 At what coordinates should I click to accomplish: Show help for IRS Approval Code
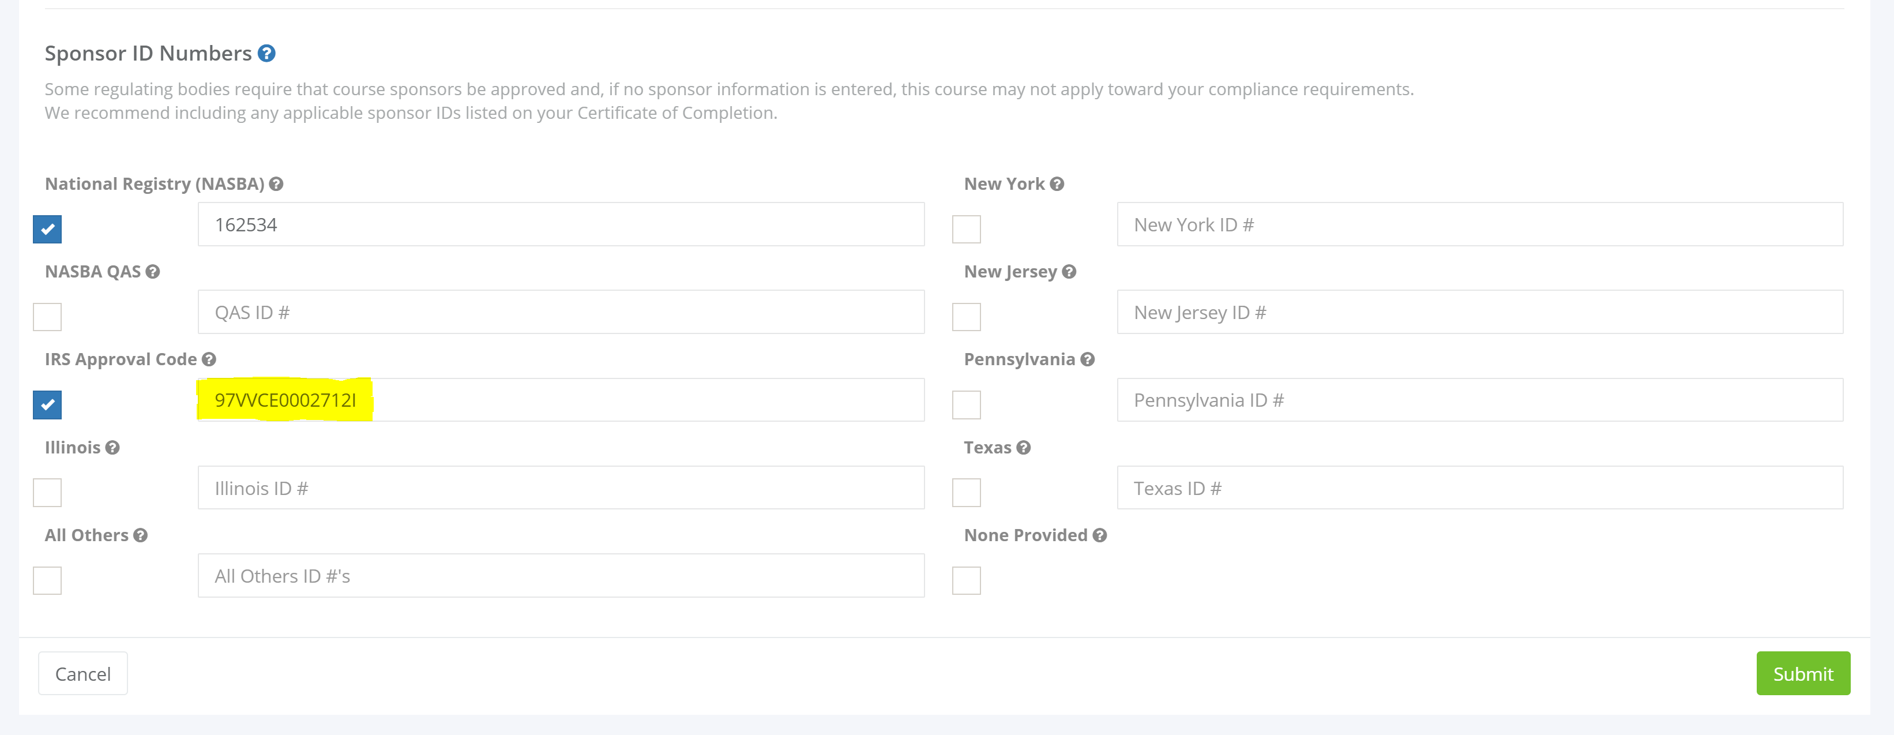pos(209,359)
